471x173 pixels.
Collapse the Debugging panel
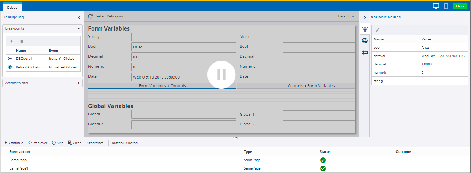click(79, 17)
